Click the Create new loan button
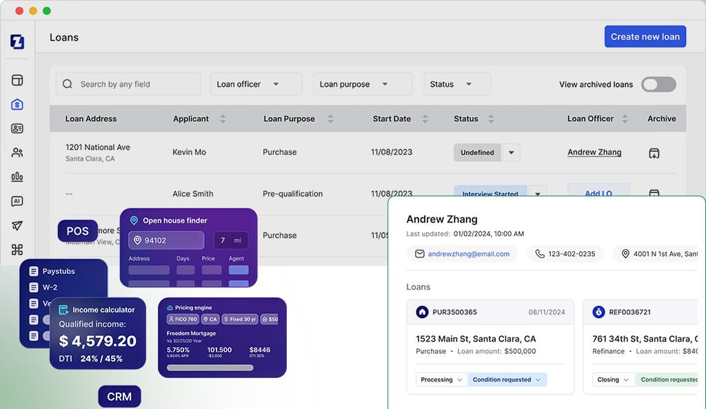The height and width of the screenshot is (409, 706). 645,36
